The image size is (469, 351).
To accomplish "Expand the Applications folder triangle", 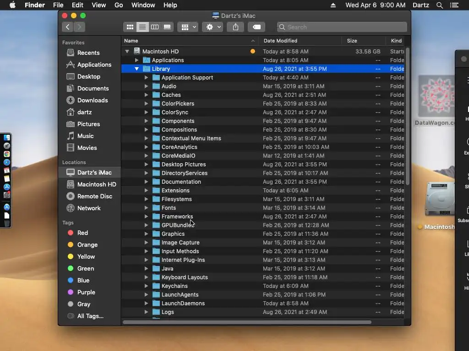I will (136, 60).
